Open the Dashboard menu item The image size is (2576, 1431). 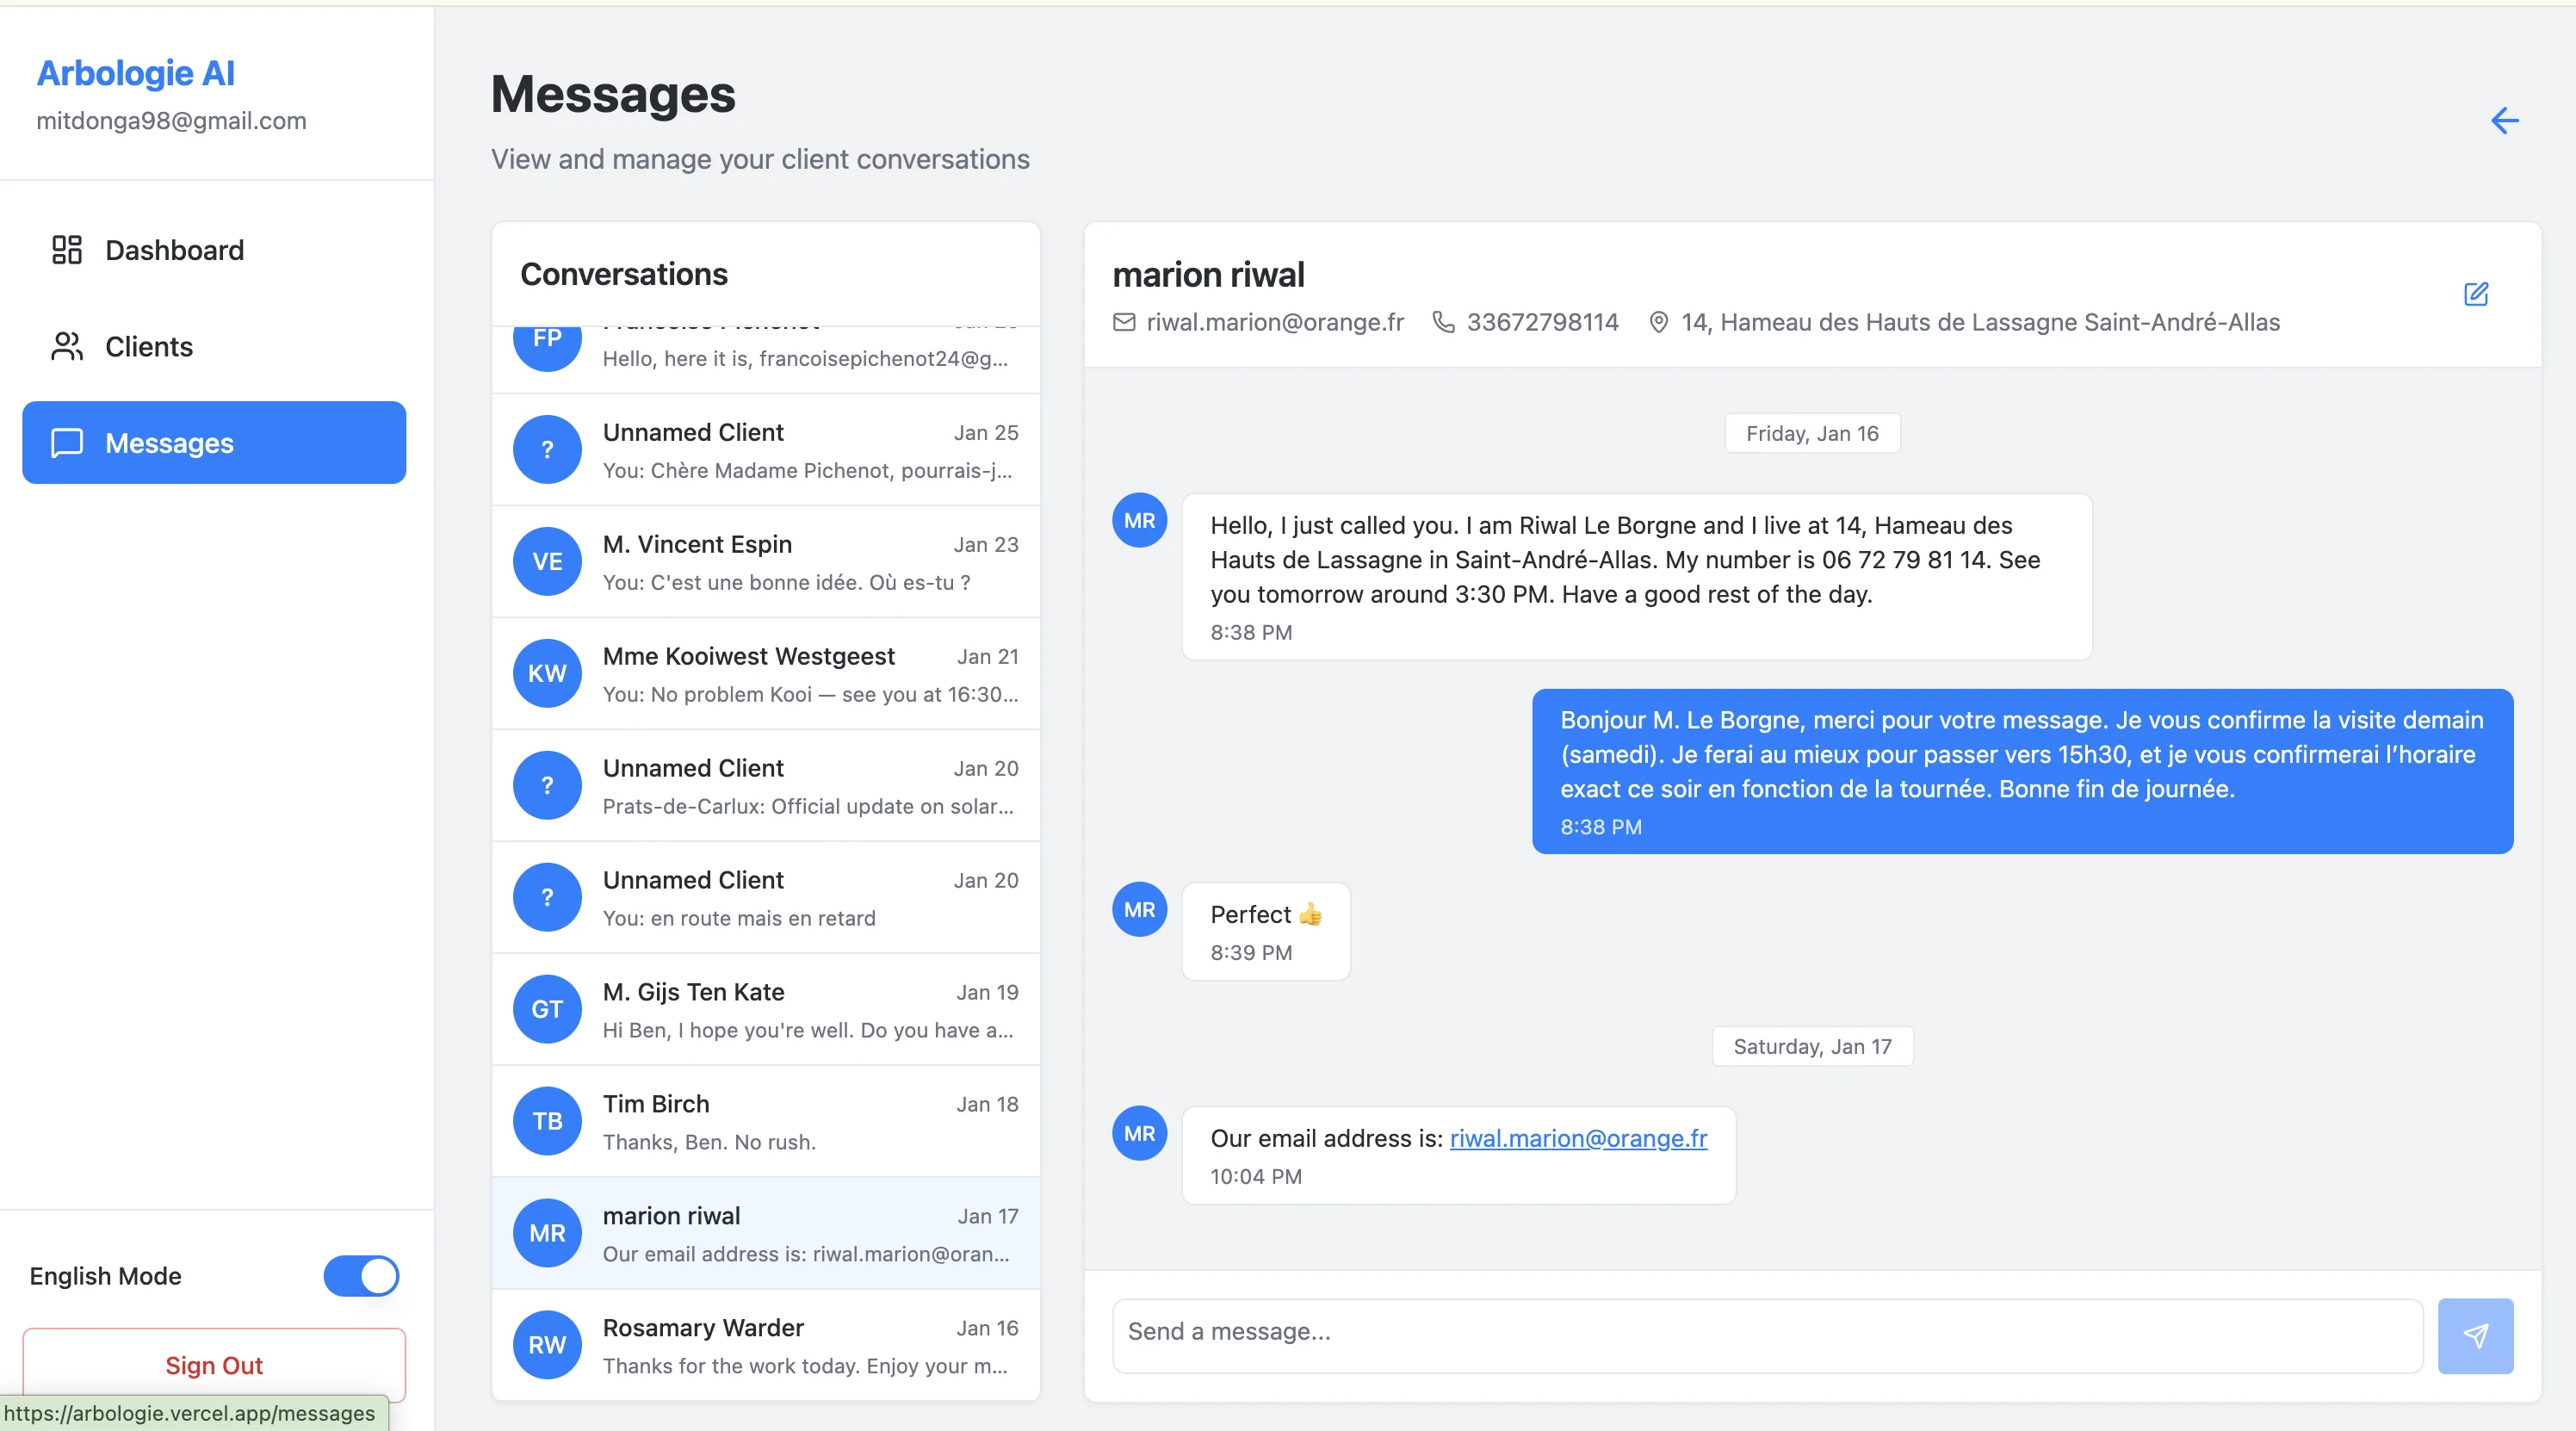click(x=174, y=250)
